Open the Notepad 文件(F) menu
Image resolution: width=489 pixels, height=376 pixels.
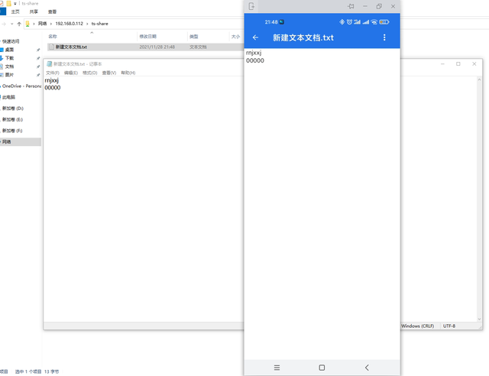pyautogui.click(x=53, y=73)
